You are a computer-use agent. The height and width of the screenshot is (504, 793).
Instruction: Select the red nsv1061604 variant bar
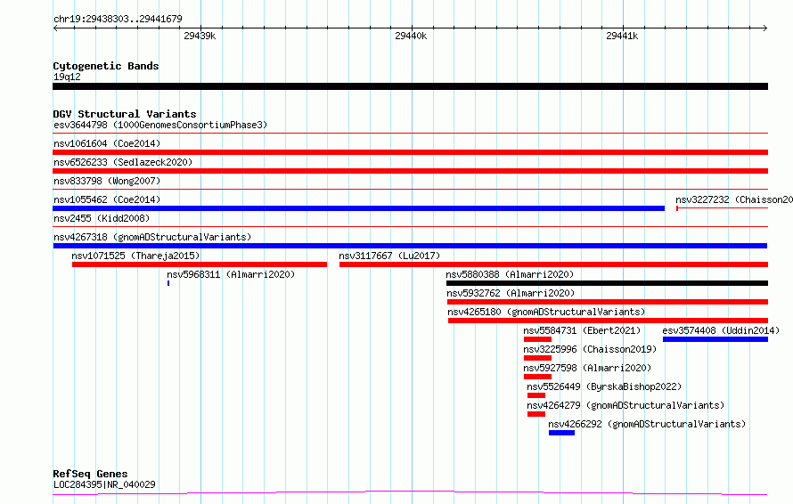coord(410,152)
